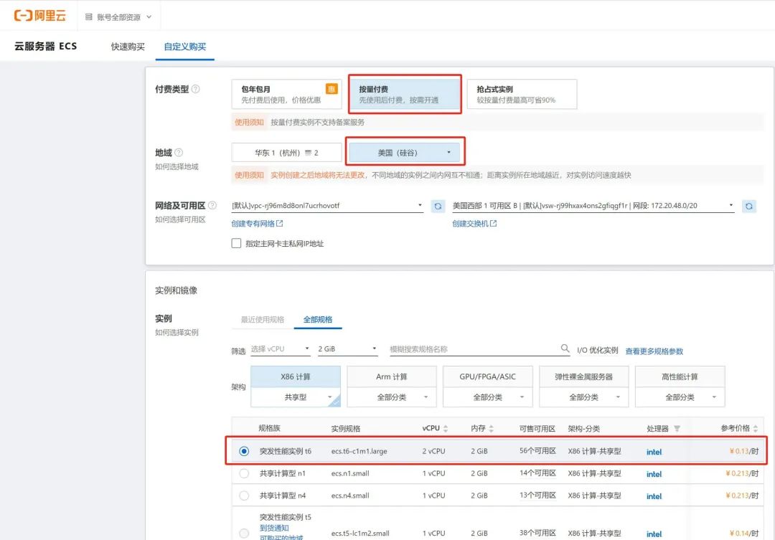The width and height of the screenshot is (775, 540).
Task: Switch to the 快速购买 tab
Action: (128, 47)
